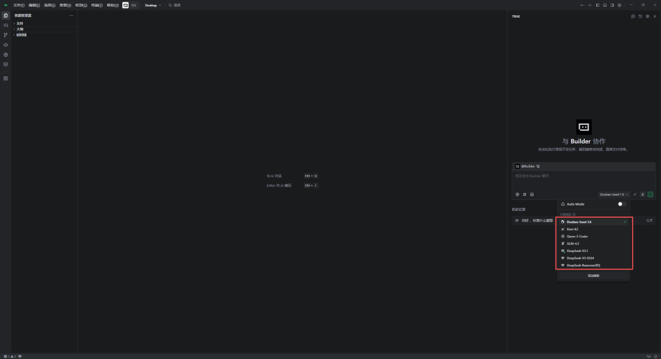Open the 编辑(E) menu
The image size is (661, 359).
click(34, 5)
